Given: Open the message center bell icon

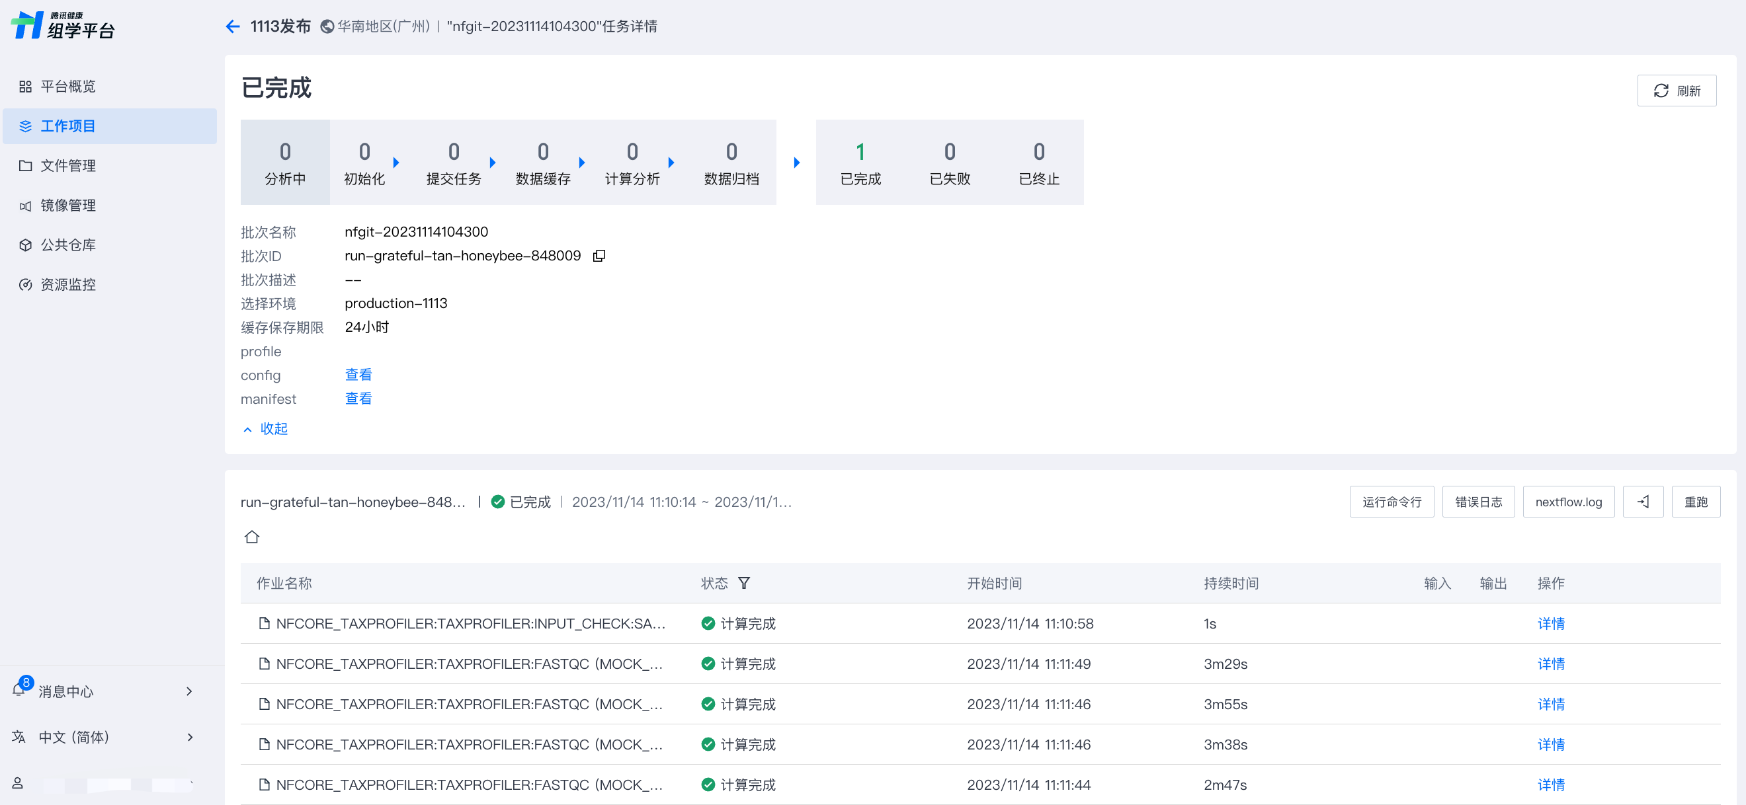Looking at the screenshot, I should 19,690.
